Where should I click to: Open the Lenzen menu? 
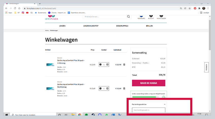point(62,26)
